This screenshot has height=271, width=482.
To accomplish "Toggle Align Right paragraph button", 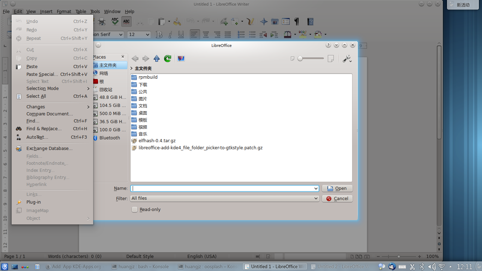I will click(217, 34).
